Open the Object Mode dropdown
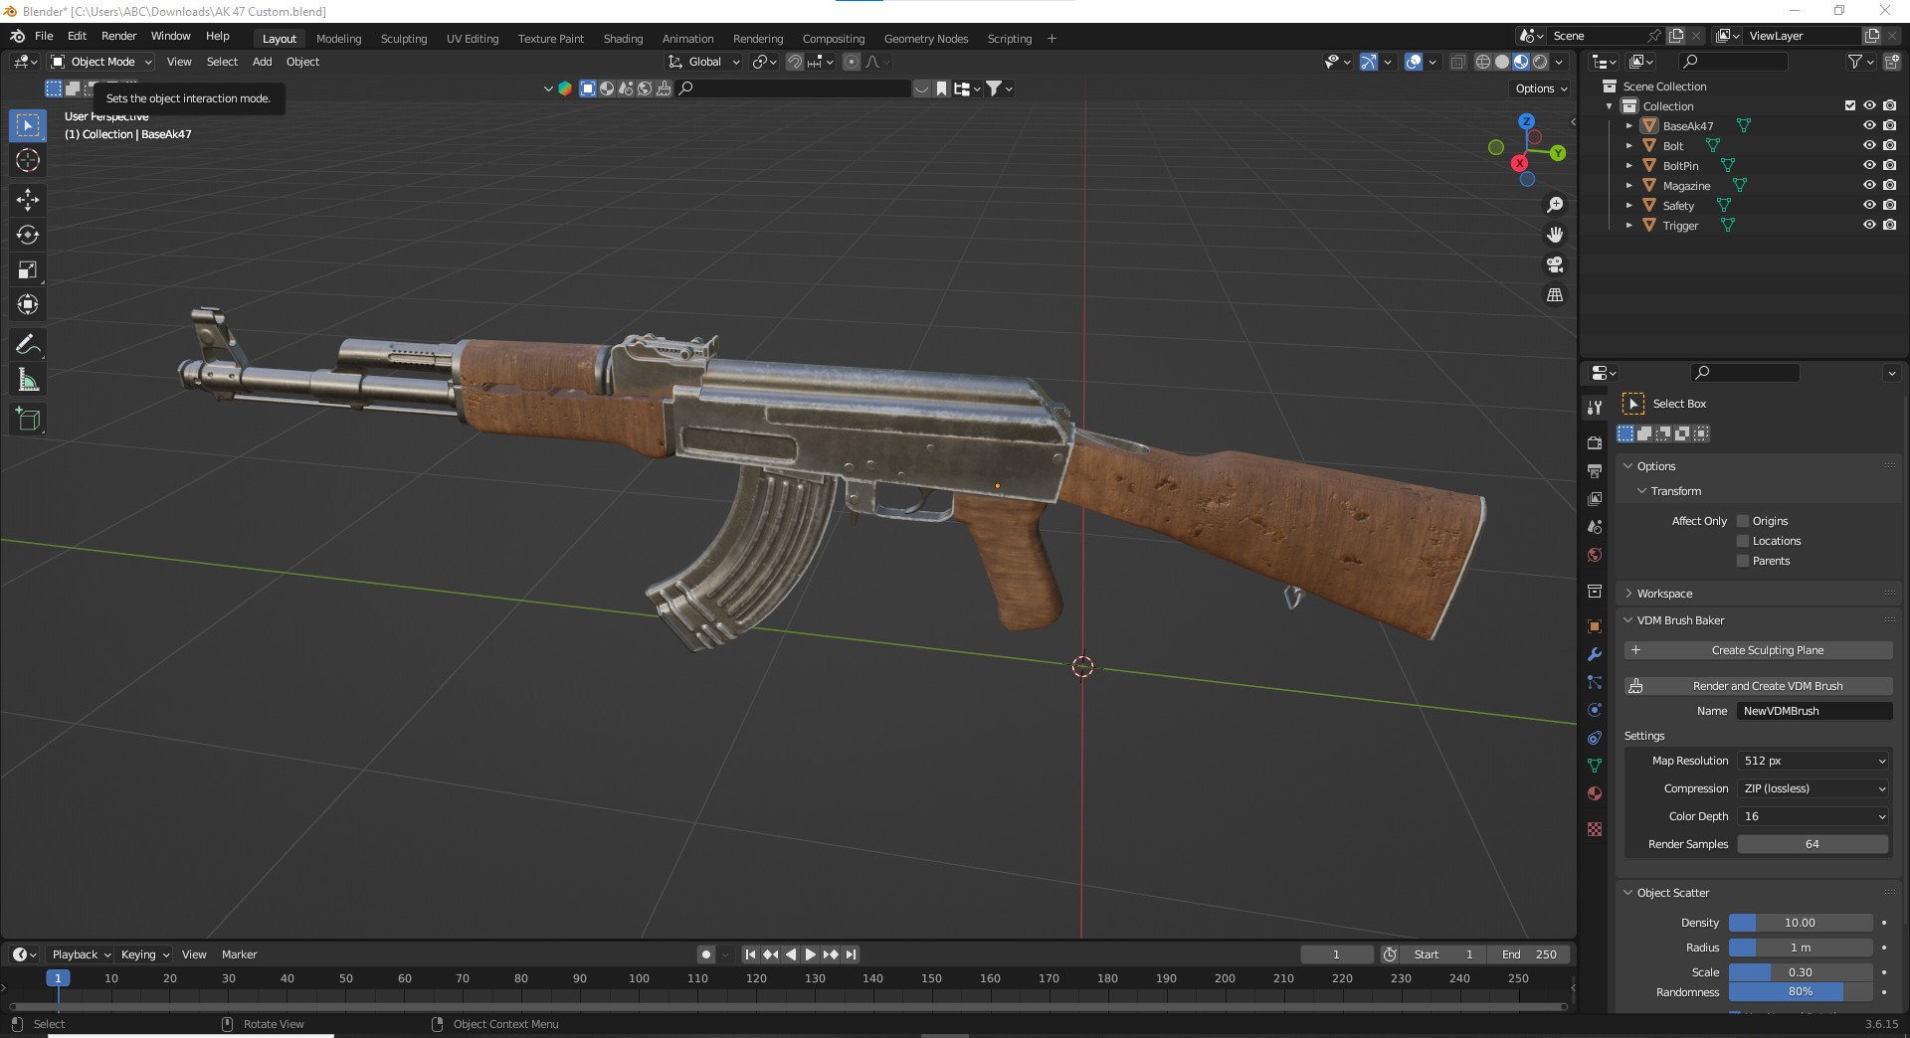This screenshot has width=1910, height=1038. coord(101,62)
